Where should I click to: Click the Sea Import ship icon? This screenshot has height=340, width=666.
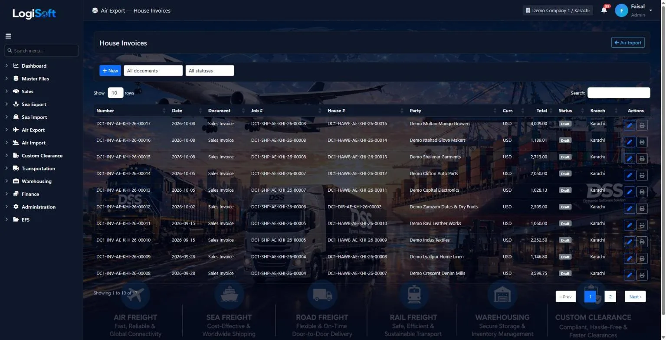coord(16,117)
